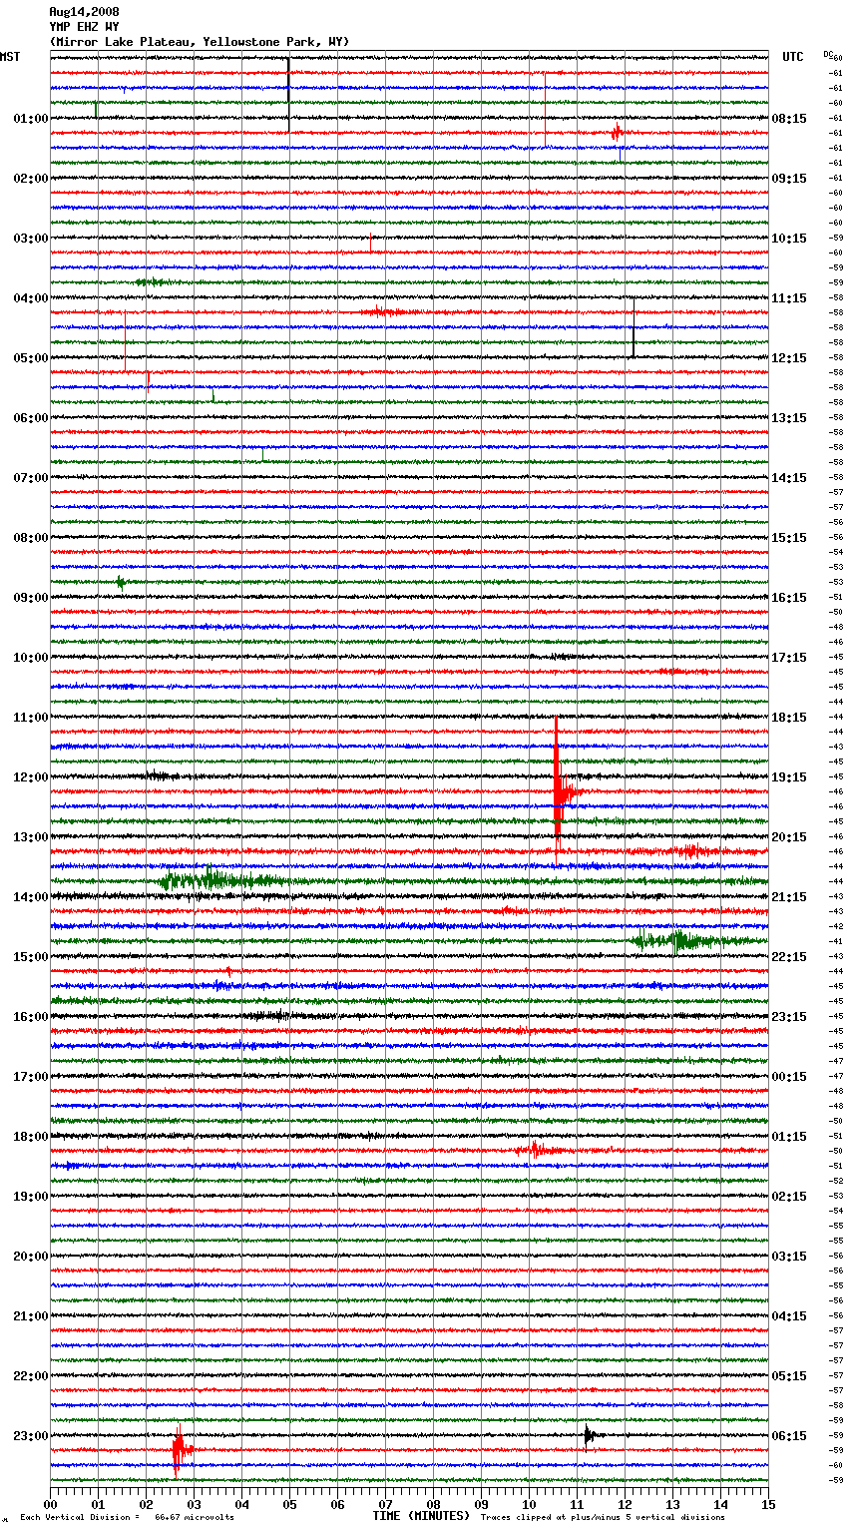Click the date header Aug14,2008
This screenshot has width=848, height=1531.
[84, 12]
